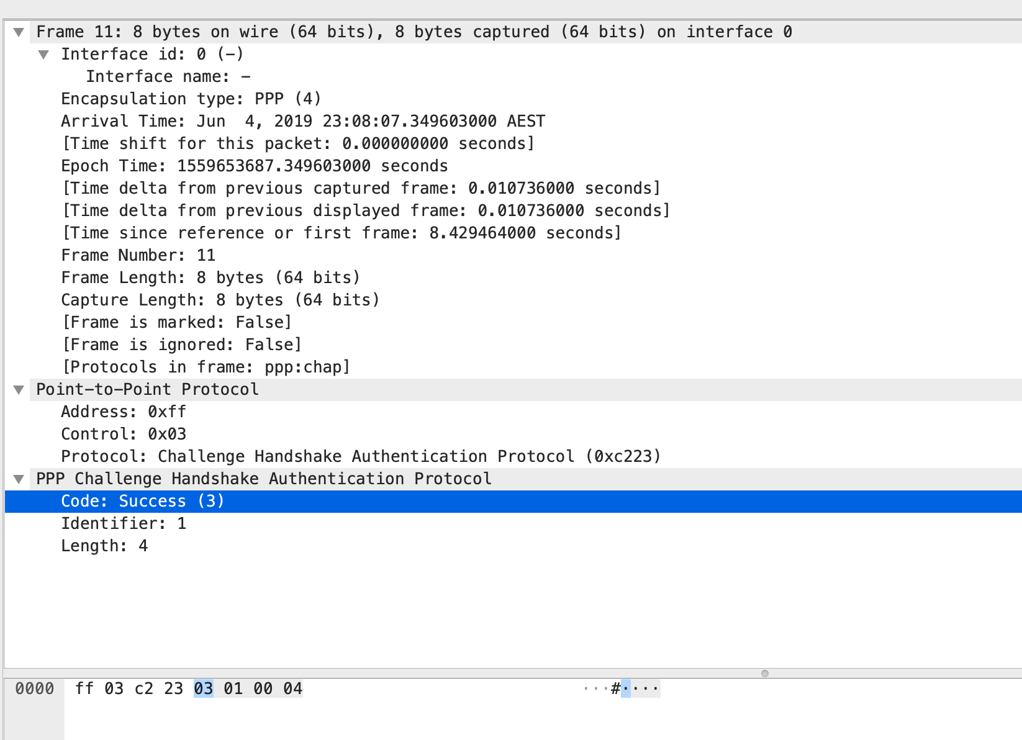Click the 0000 offset in hex pane
Viewport: 1022px width, 740px height.
tap(34, 688)
